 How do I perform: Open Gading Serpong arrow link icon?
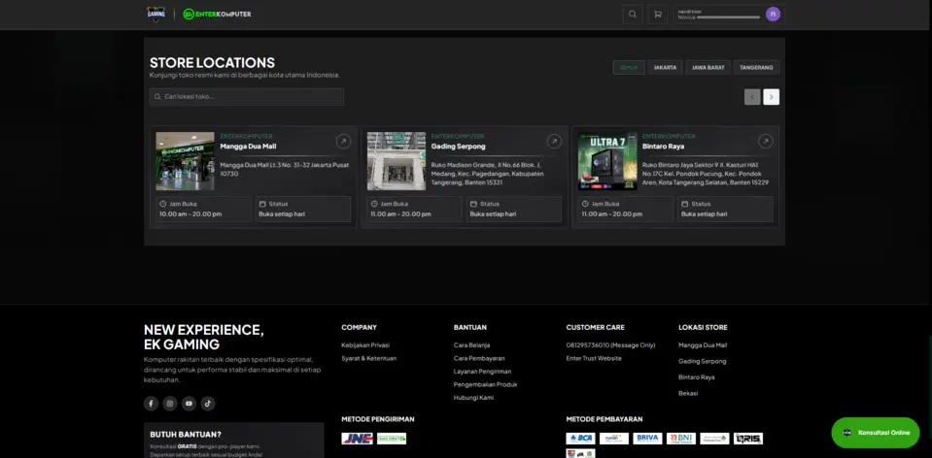click(554, 142)
